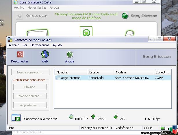Click Mi Sony Ericsson K610 status entry
The height and width of the screenshot is (135, 178).
coord(96,128)
